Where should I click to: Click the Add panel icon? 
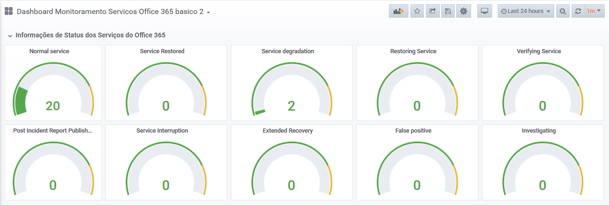pos(399,11)
